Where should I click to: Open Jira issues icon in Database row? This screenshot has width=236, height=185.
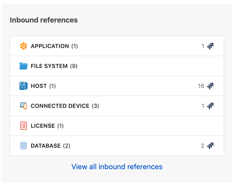210,146
